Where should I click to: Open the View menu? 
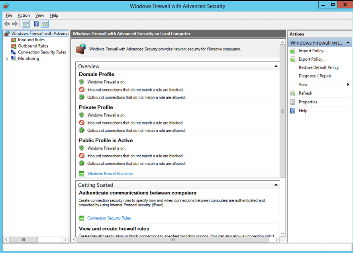[39, 15]
